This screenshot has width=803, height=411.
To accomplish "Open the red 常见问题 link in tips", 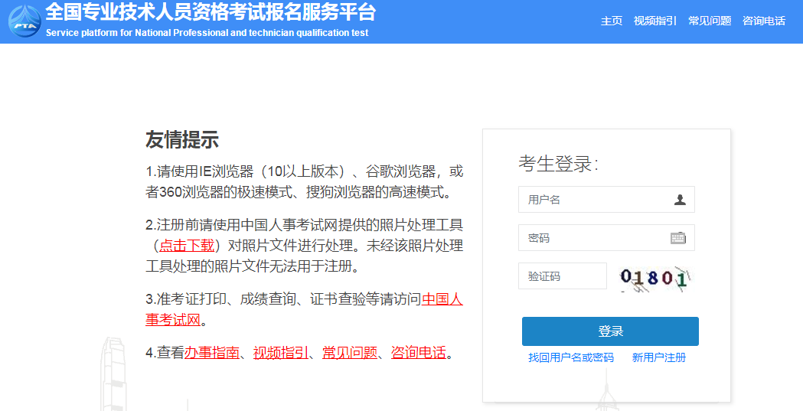I will click(350, 353).
